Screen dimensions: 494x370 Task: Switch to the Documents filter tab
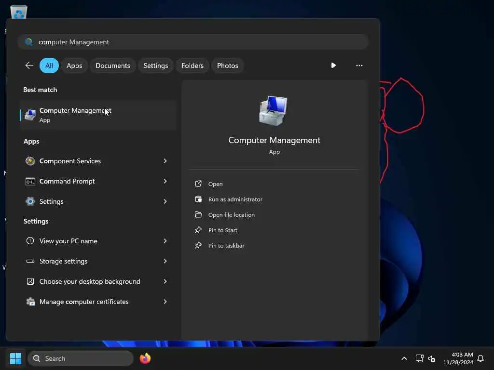pyautogui.click(x=113, y=66)
